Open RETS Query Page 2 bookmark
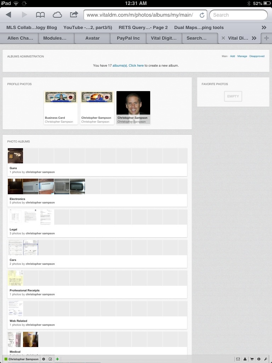This screenshot has height=363, width=272. 143,28
